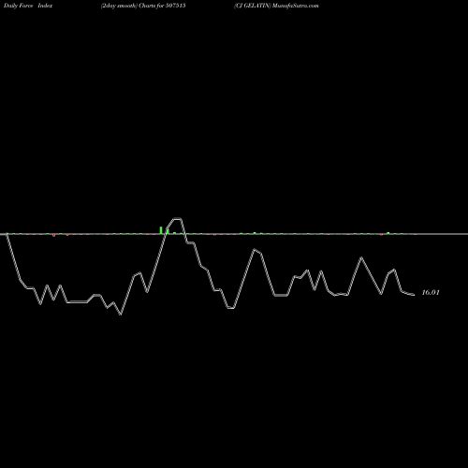Click the 16.01 value label
Screen dimensions: 468x468
(431, 292)
